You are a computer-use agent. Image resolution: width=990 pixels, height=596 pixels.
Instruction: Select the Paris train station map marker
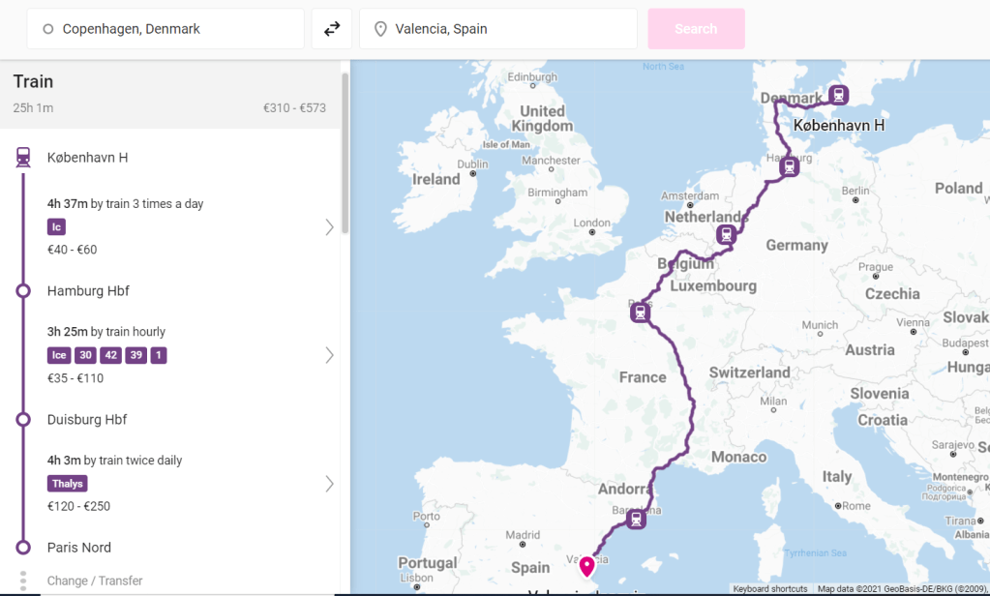tap(640, 313)
